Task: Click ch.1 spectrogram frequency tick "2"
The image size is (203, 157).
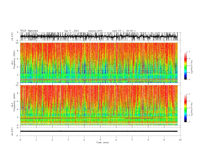Action: (x=18, y=75)
